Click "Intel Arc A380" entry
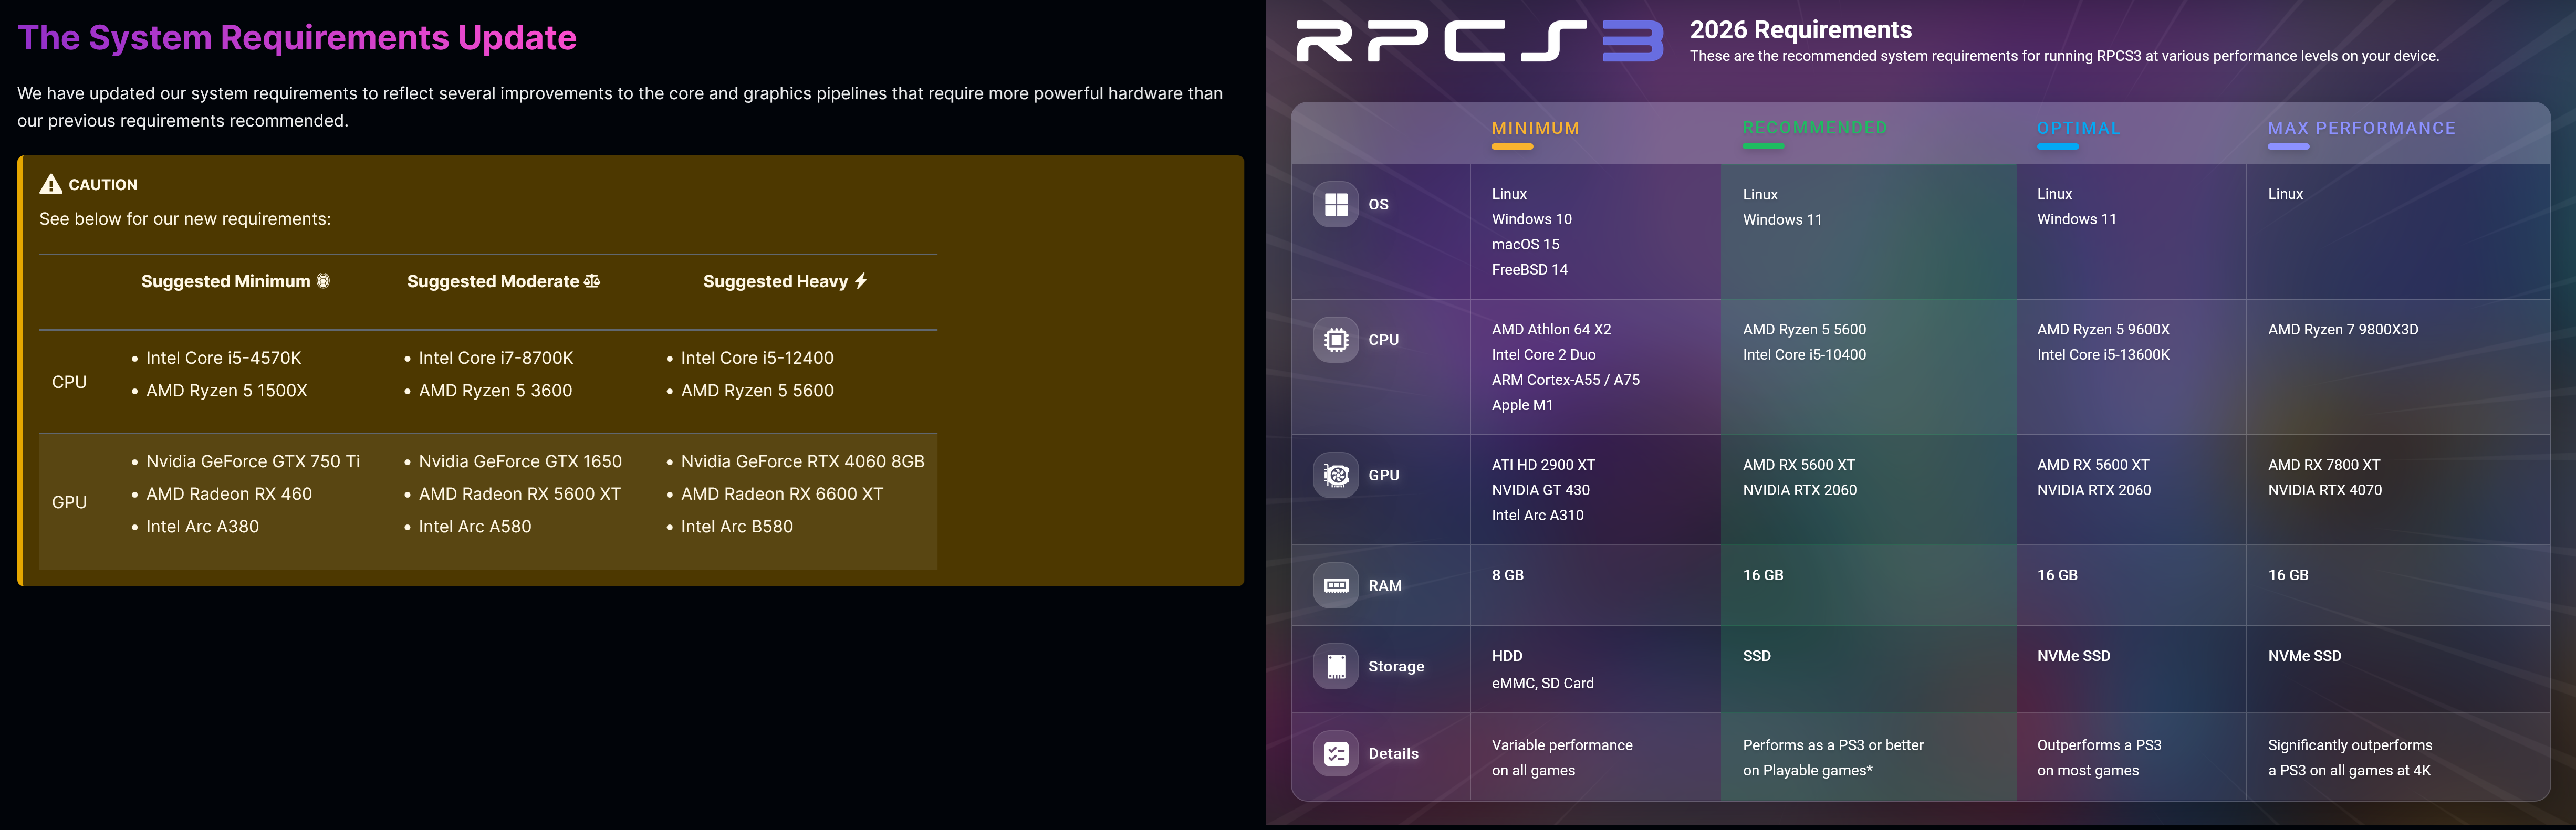Image resolution: width=2576 pixels, height=830 pixels. 202,527
